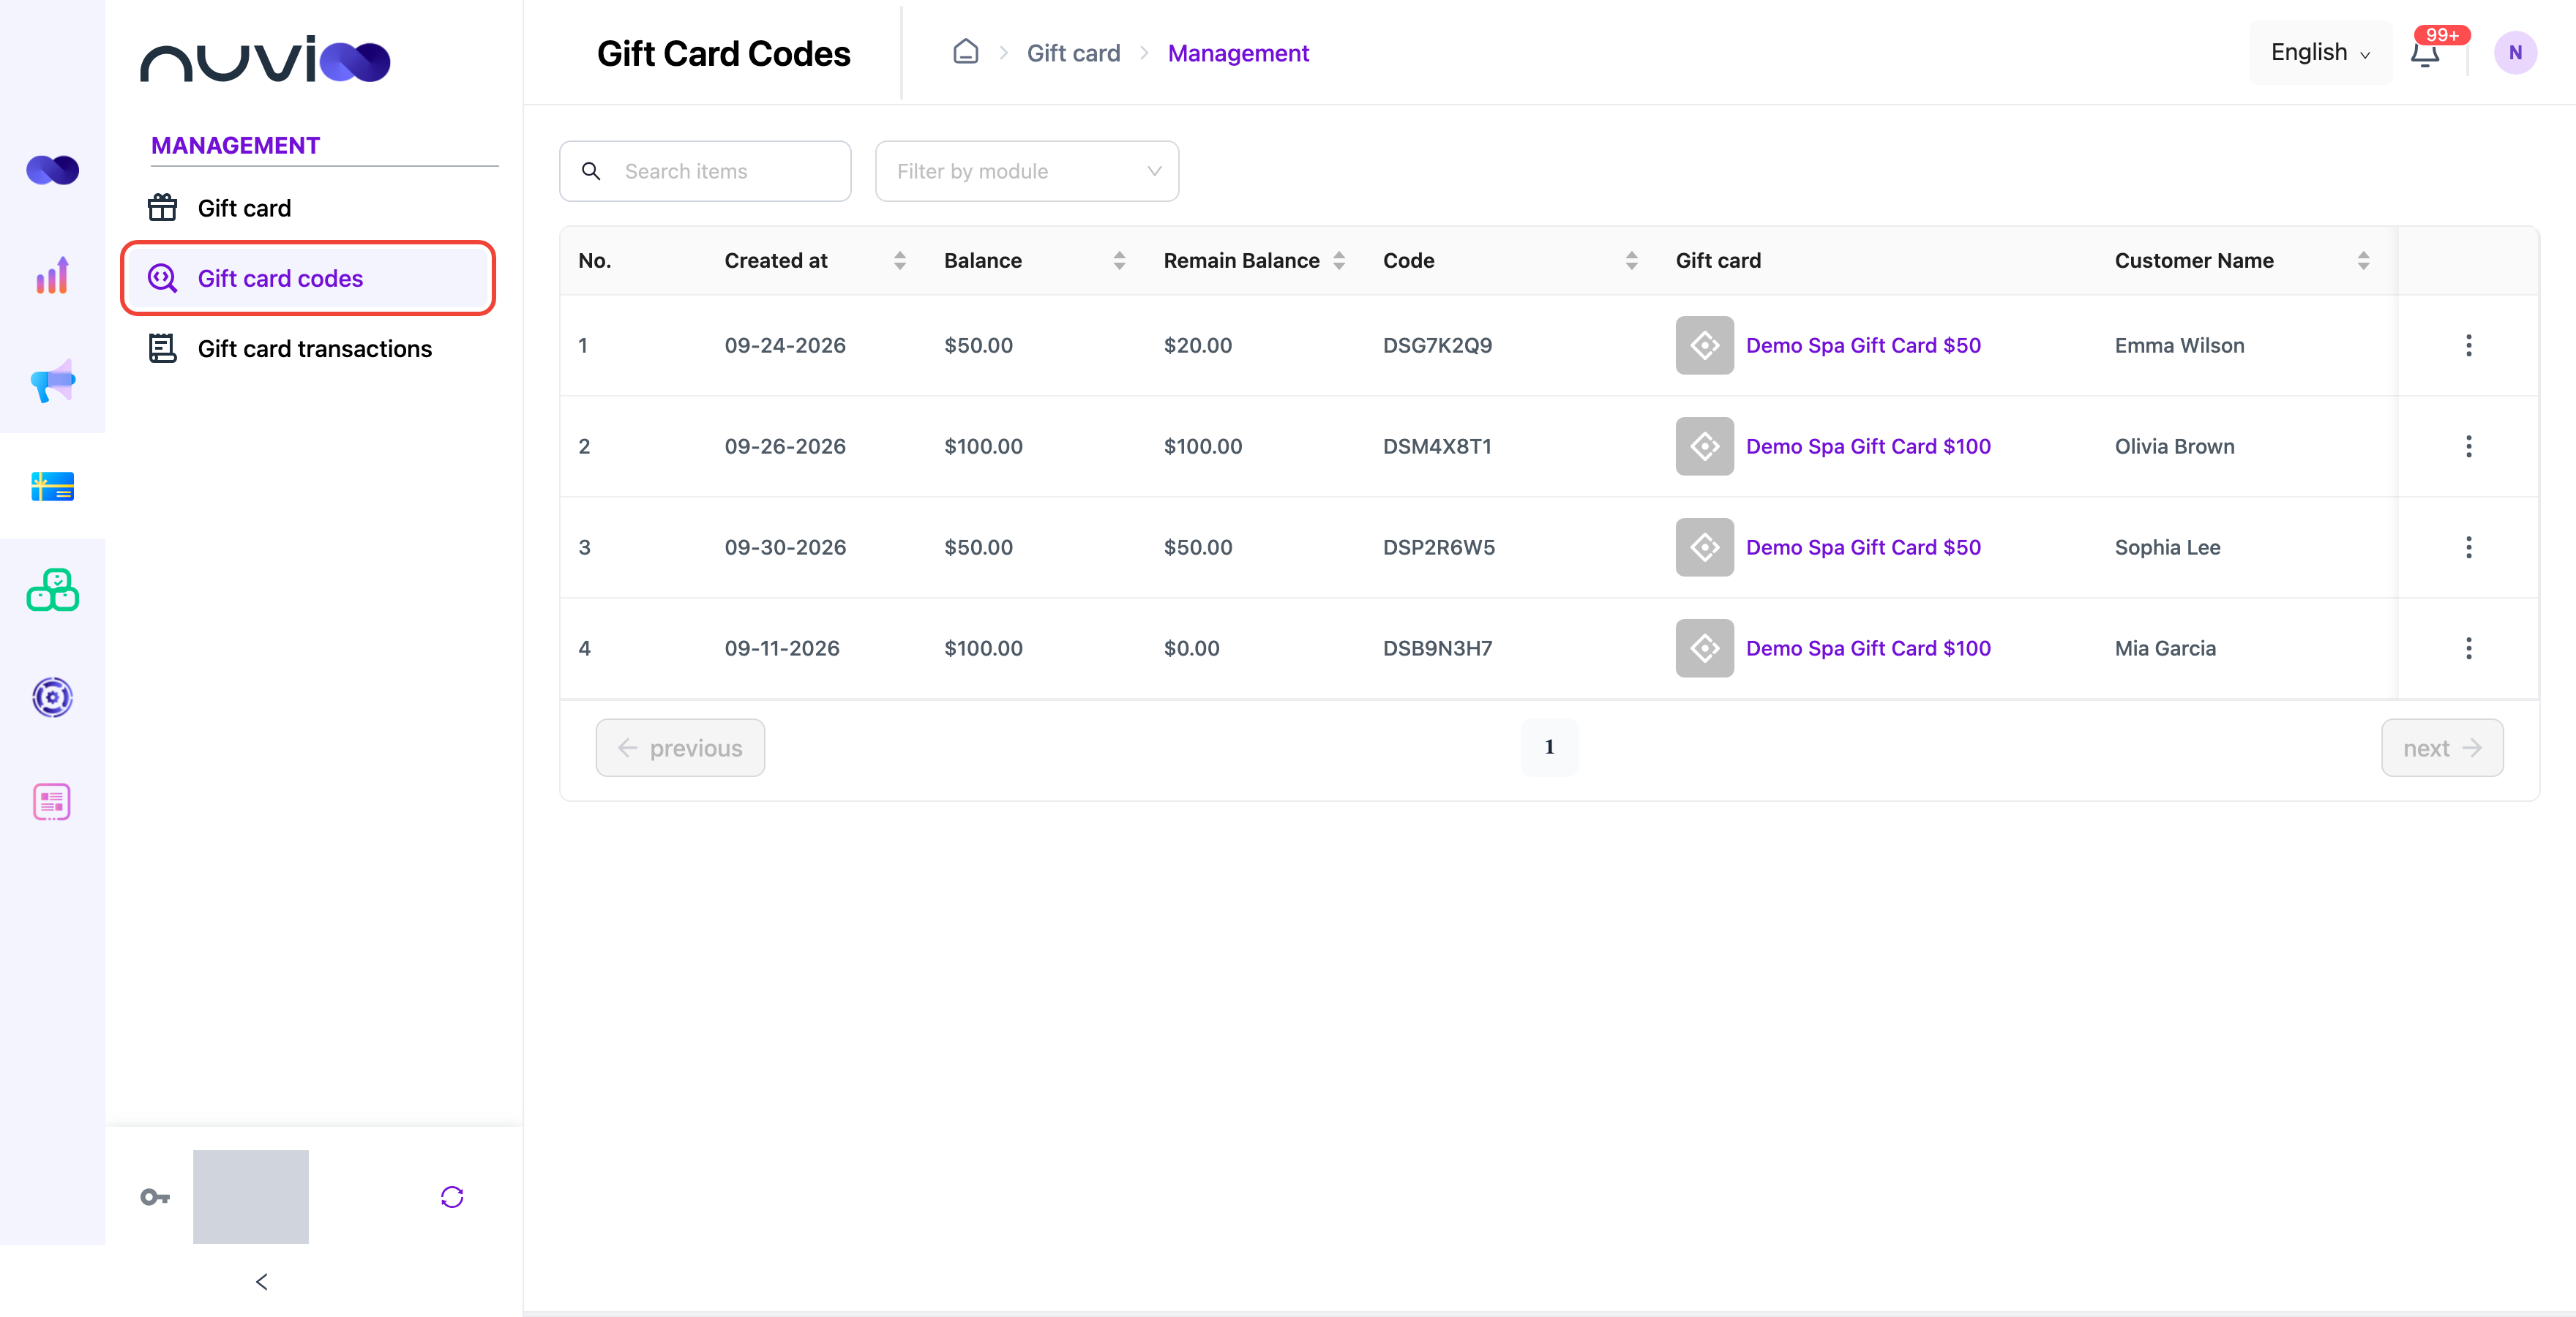2576x1317 pixels.
Task: Expand the Filter by module dropdown
Action: click(x=1027, y=171)
